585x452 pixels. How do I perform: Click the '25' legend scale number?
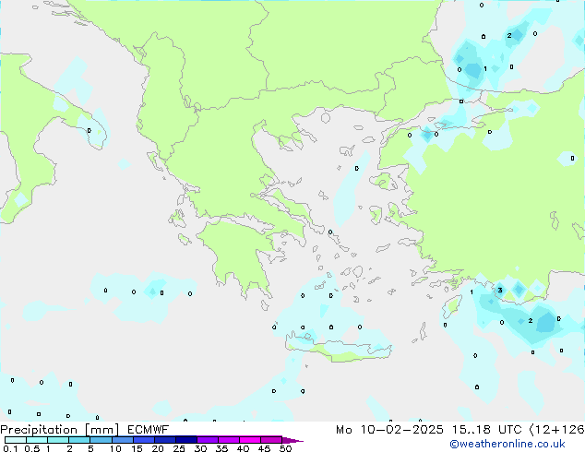(179, 448)
